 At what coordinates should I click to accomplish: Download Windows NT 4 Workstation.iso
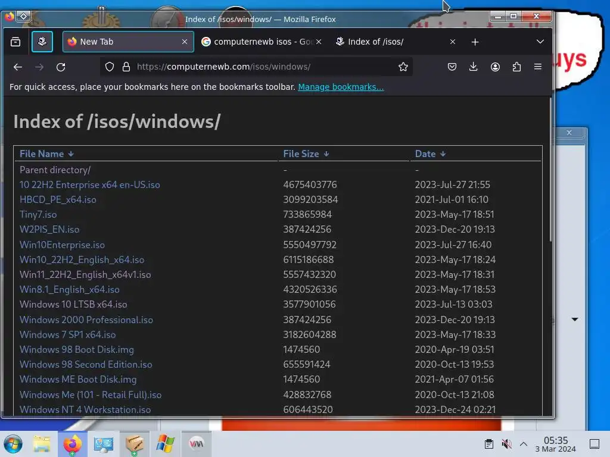pos(85,409)
